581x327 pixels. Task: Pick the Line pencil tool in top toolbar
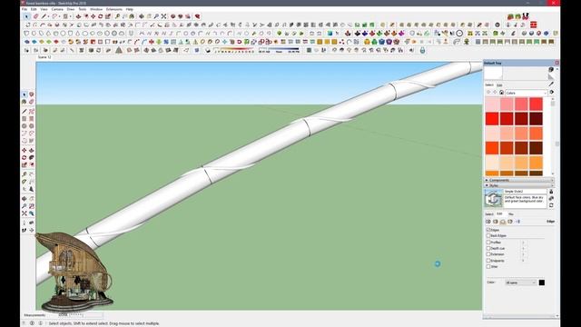point(44,16)
